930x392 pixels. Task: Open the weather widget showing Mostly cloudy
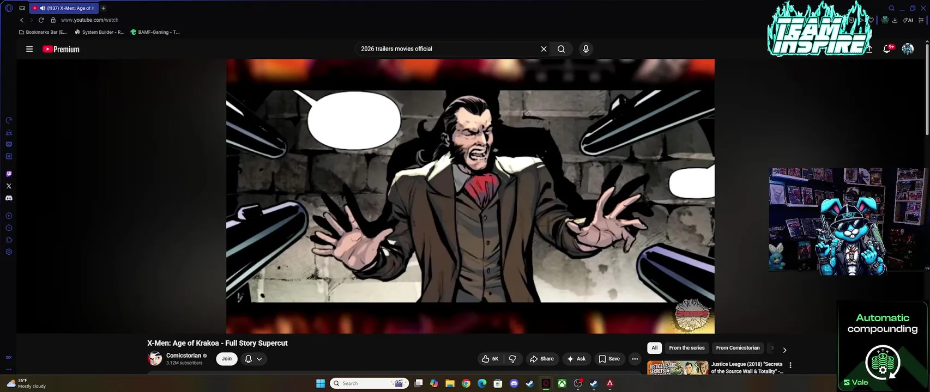[26, 383]
